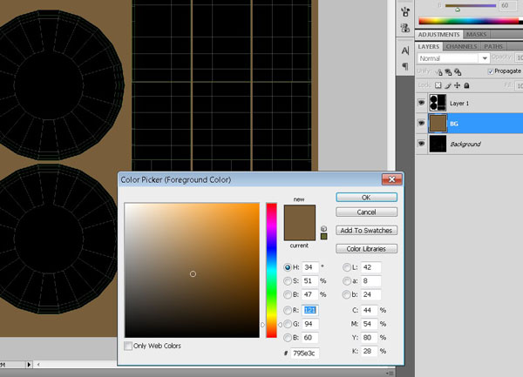Click the web-safe color cube warning icon

click(323, 228)
